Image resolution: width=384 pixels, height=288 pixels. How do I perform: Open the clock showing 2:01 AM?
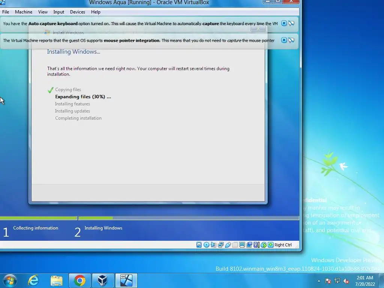[365, 281]
